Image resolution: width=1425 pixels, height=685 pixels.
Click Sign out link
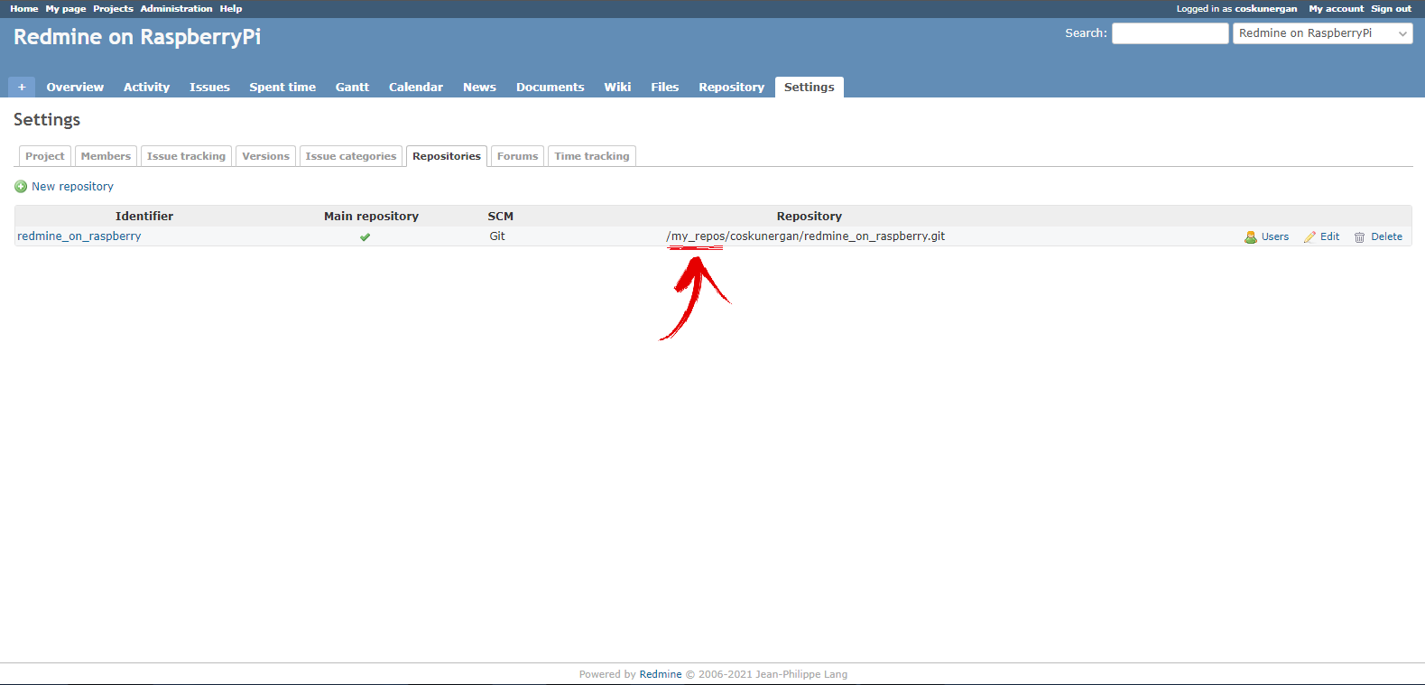1391,9
